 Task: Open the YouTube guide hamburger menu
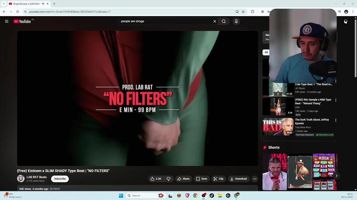(x=7, y=21)
